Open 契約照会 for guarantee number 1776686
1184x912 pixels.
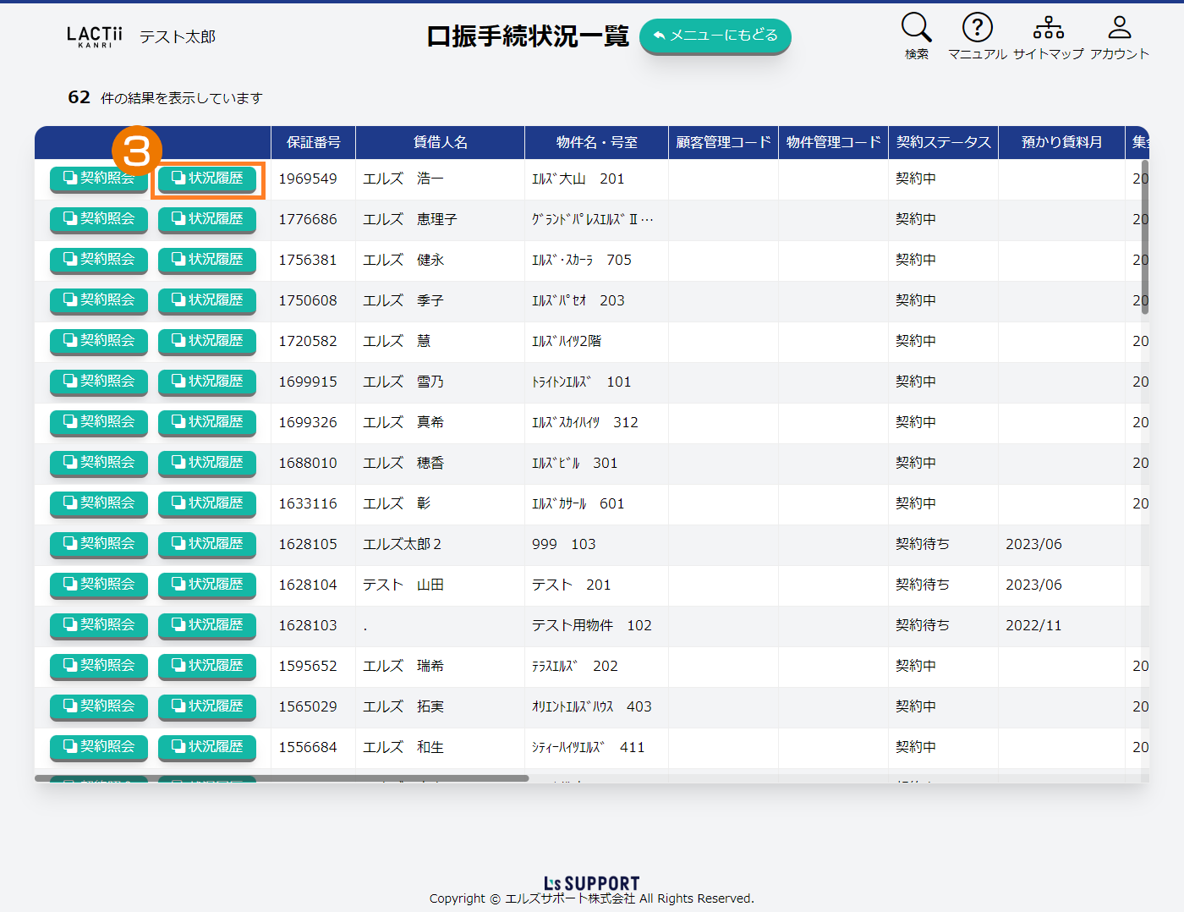click(x=99, y=219)
